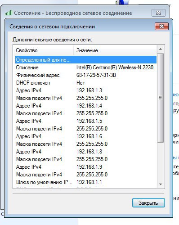Select the highlighted Определенный для по... row

coord(86,60)
